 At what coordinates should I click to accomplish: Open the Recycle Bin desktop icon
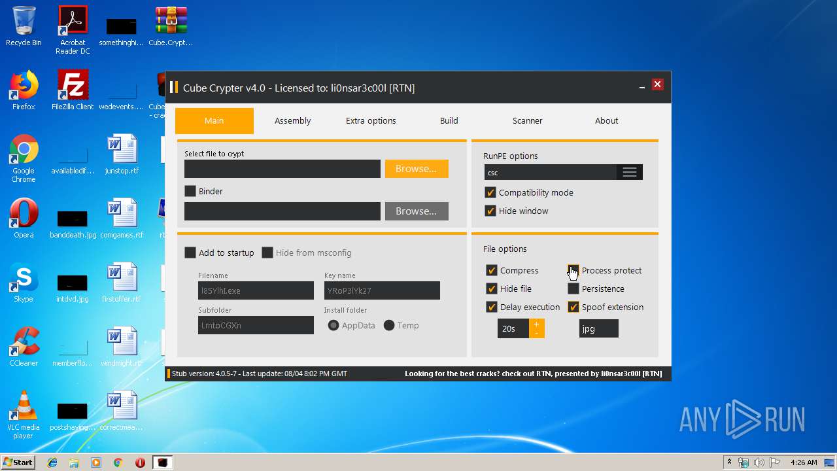click(x=24, y=26)
